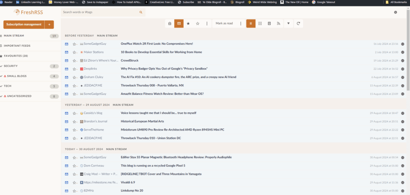Click Subscription management button
This screenshot has width=410, height=195.
(x=23, y=24)
